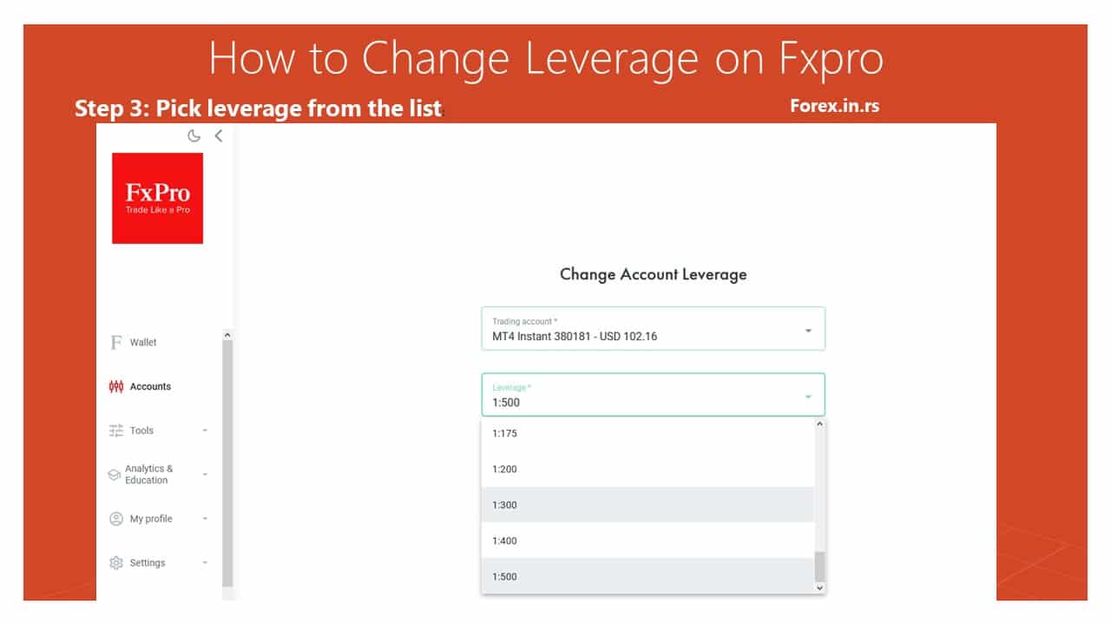Expand the My profile submenu arrow
Screen dimensions: 1111x625
(205, 519)
